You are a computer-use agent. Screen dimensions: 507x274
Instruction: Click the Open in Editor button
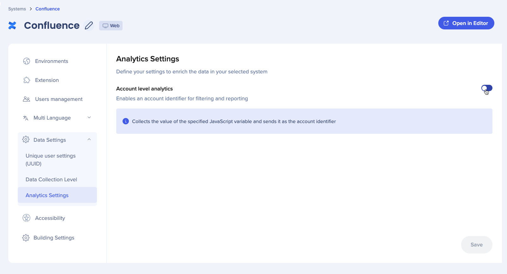(466, 23)
